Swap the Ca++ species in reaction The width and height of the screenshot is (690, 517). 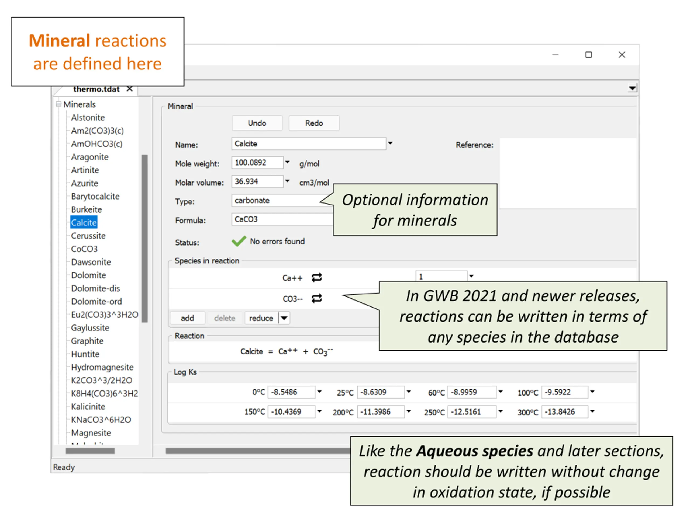pos(317,277)
